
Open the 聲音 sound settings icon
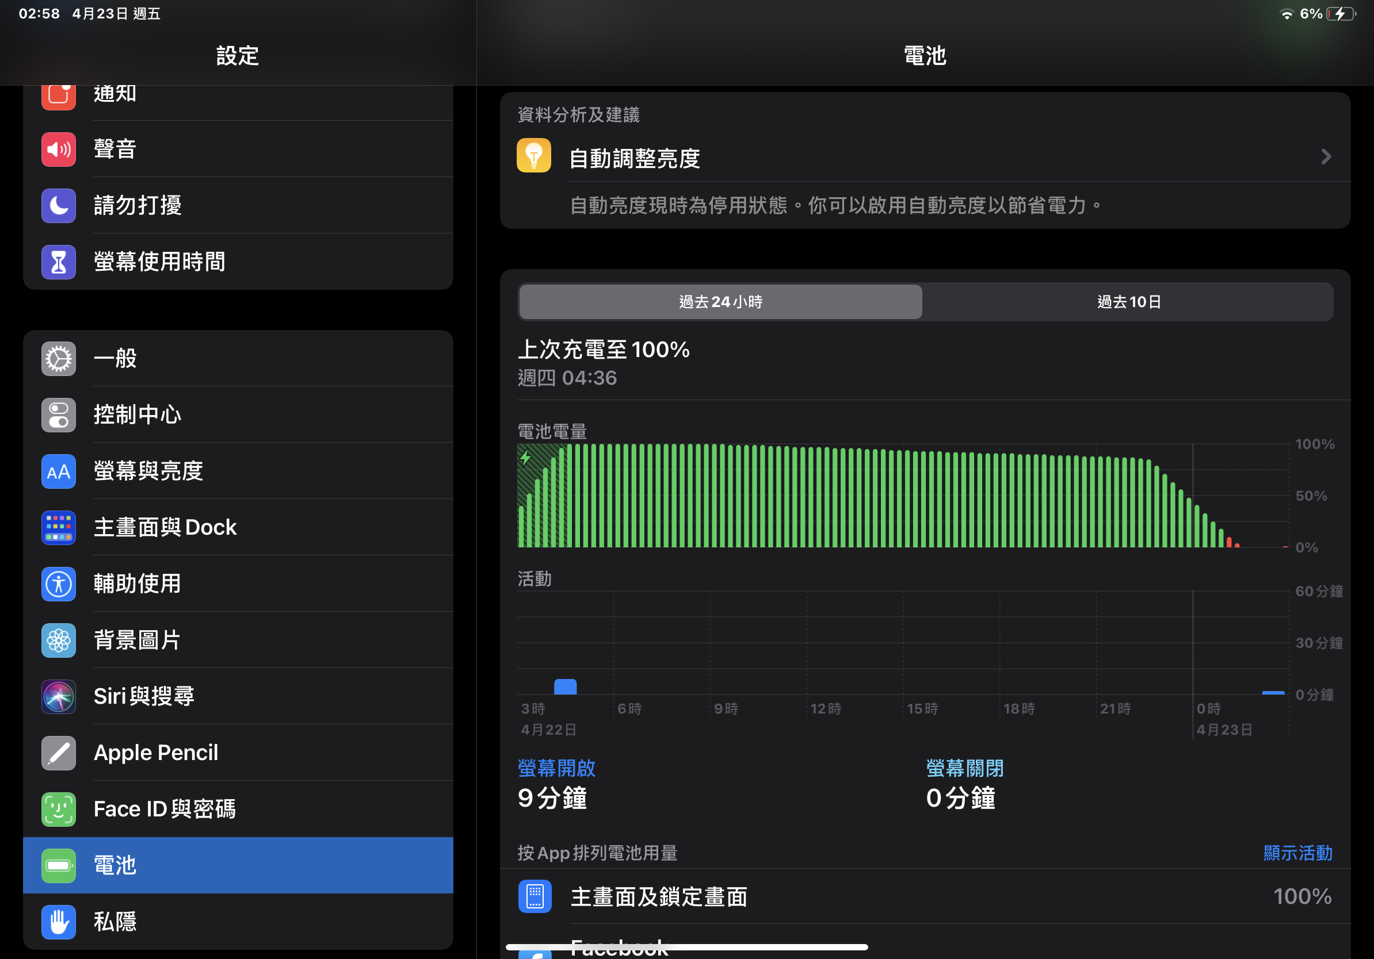[58, 149]
